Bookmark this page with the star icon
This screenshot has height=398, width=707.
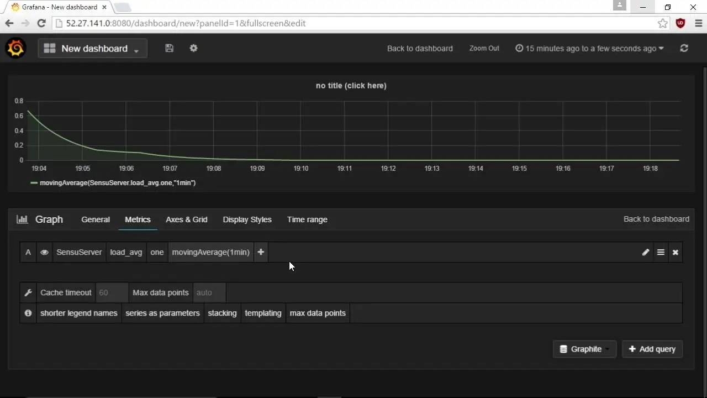coord(662,23)
